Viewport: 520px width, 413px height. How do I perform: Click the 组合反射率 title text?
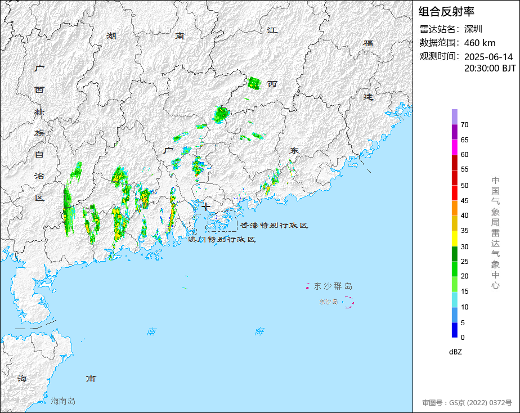click(446, 12)
